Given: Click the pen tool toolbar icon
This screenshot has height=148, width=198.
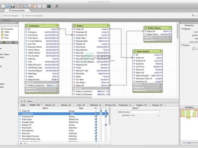Looking at the screenshot, I should click(x=57, y=6).
